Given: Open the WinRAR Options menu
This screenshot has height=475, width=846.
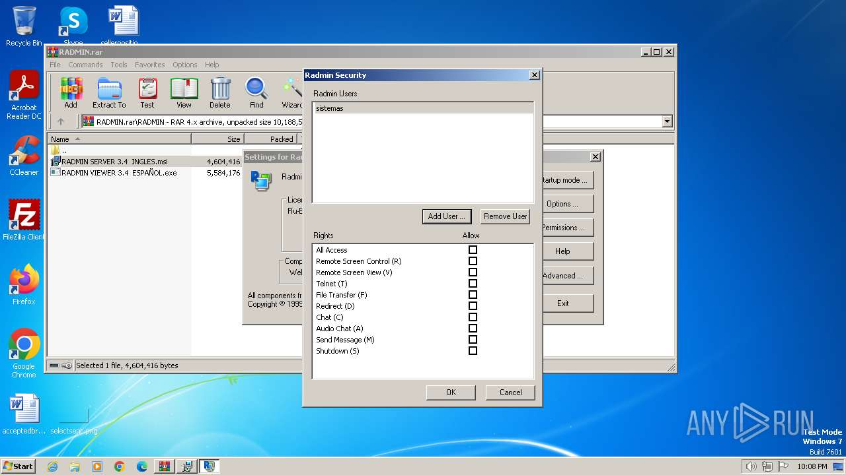Looking at the screenshot, I should click(x=185, y=65).
